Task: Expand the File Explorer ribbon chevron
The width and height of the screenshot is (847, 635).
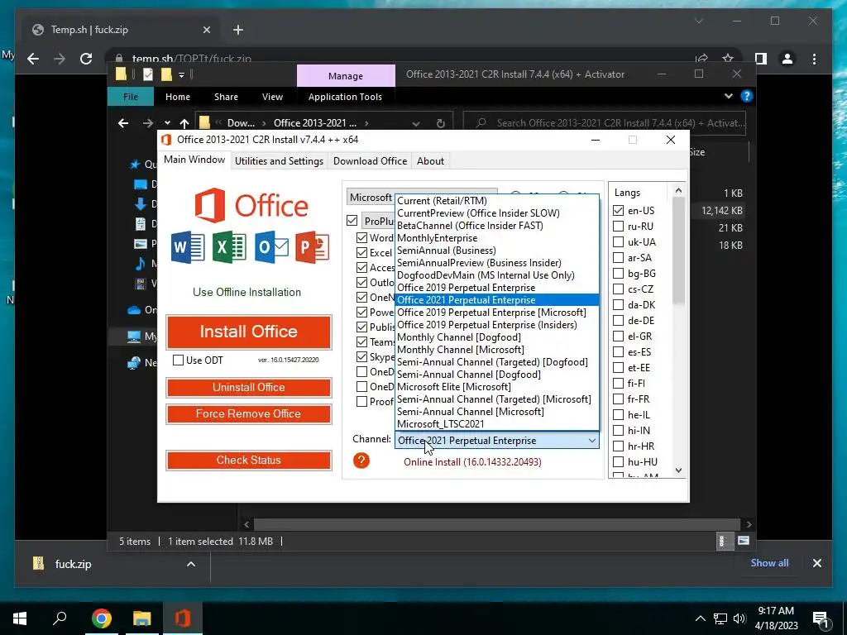Action: point(728,96)
